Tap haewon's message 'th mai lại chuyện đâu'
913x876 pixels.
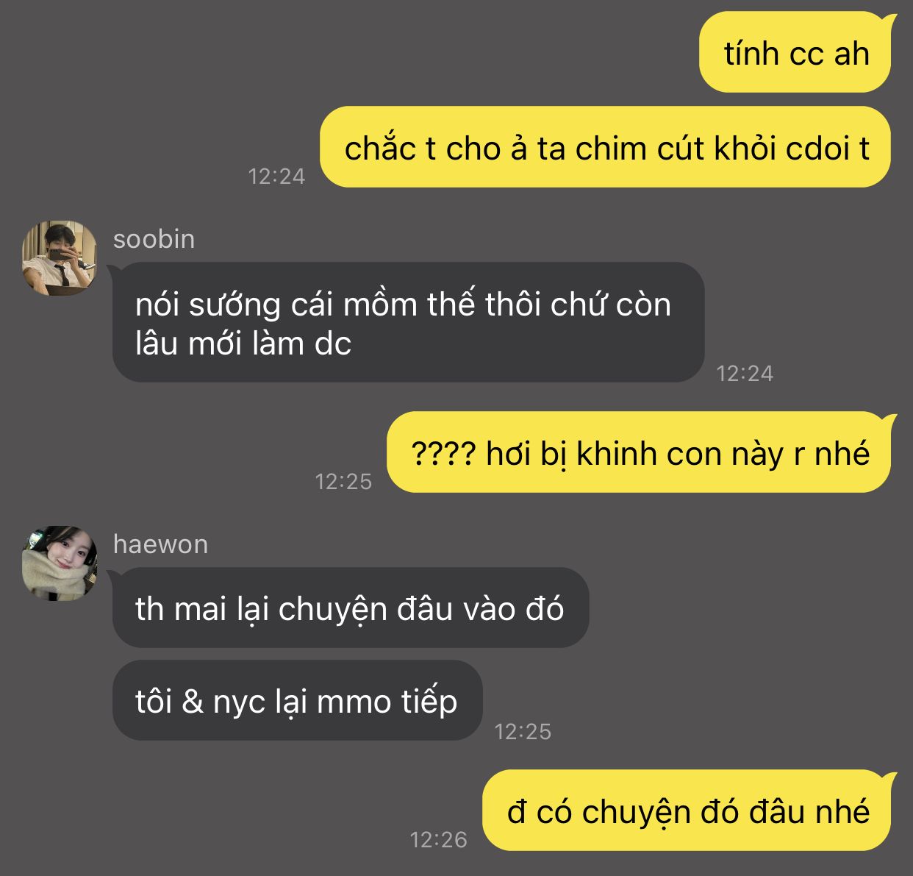point(349,608)
